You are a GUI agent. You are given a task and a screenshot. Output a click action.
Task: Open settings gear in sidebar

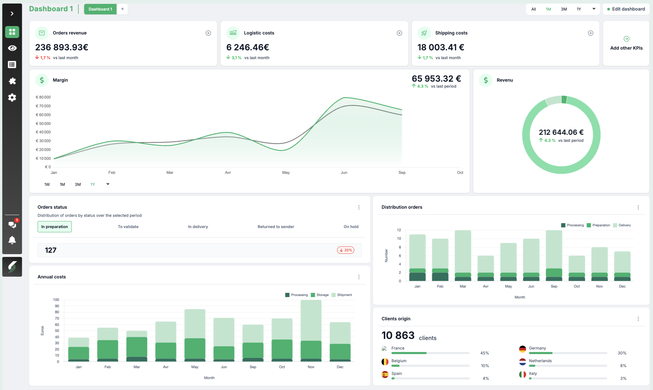[12, 97]
